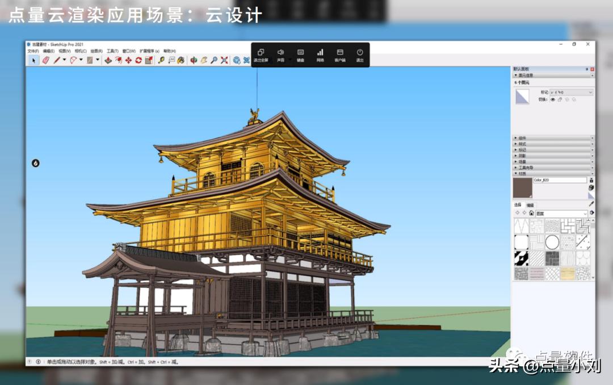
Task: Pick the eyedropper Sample Paint icon
Action: point(591,204)
